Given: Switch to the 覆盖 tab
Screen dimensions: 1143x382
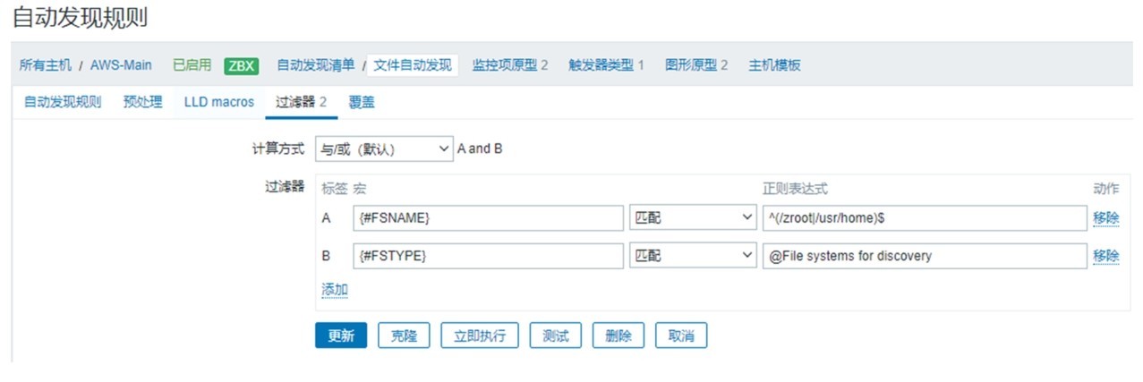Looking at the screenshot, I should [362, 102].
